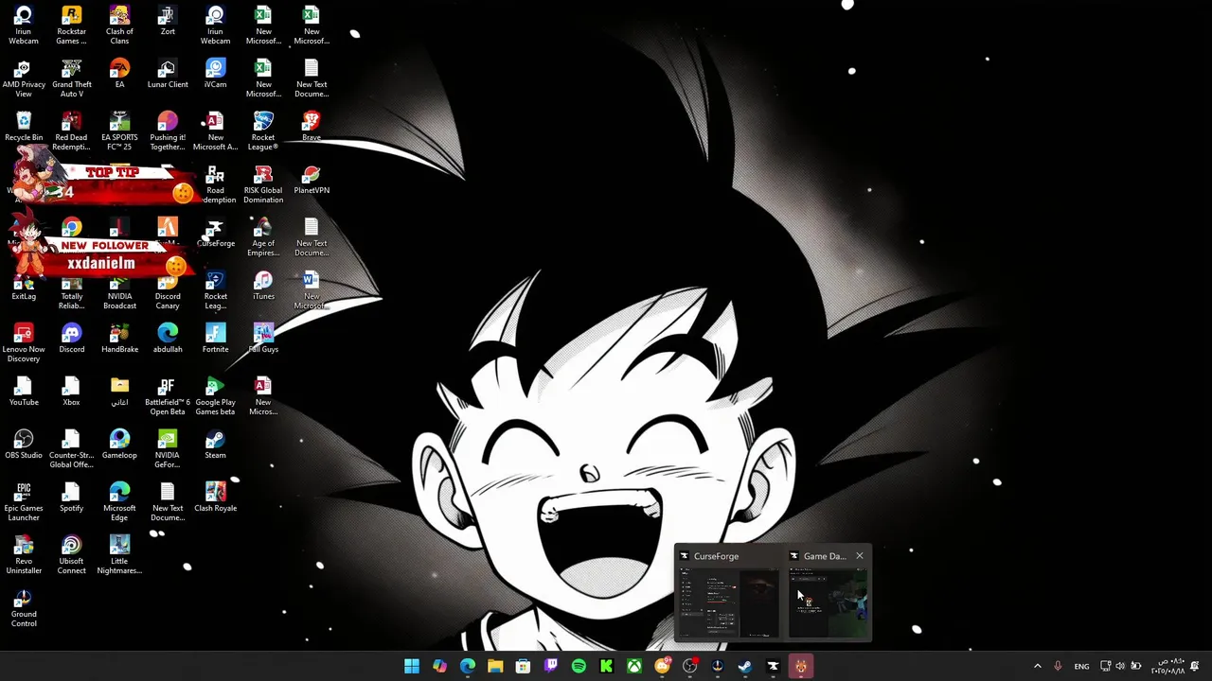1212x681 pixels.
Task: Open the Windows Start menu
Action: (x=412, y=667)
